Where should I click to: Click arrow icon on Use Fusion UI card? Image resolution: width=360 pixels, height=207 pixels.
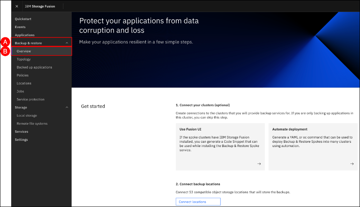(x=259, y=164)
